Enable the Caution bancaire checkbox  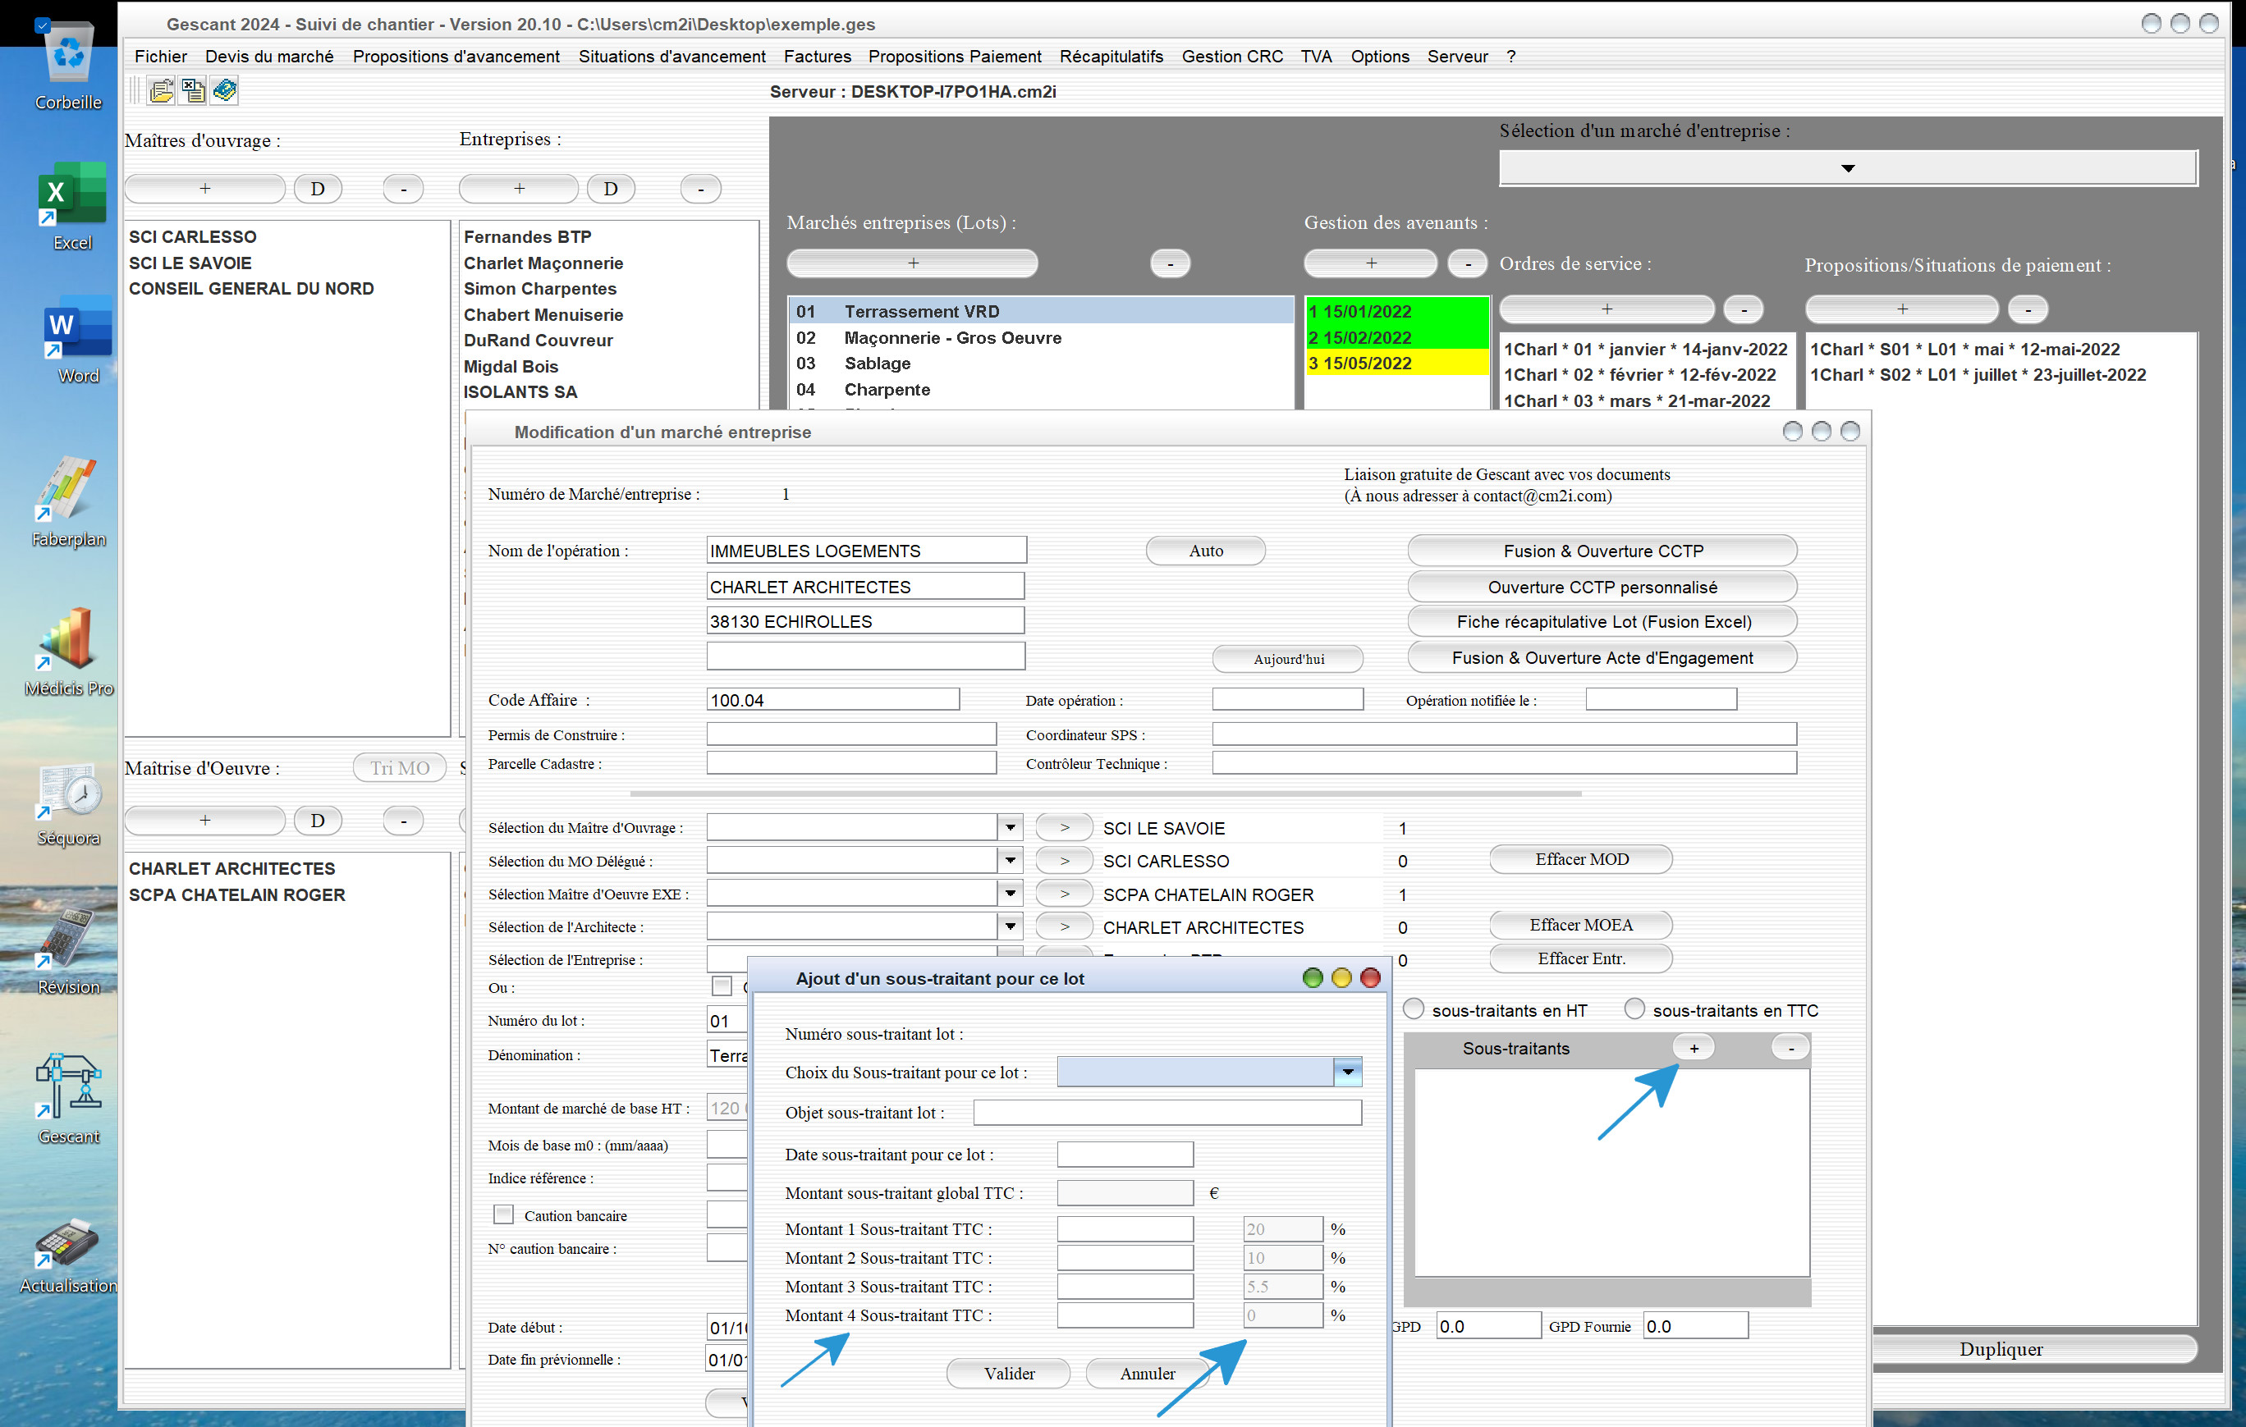(x=504, y=1214)
